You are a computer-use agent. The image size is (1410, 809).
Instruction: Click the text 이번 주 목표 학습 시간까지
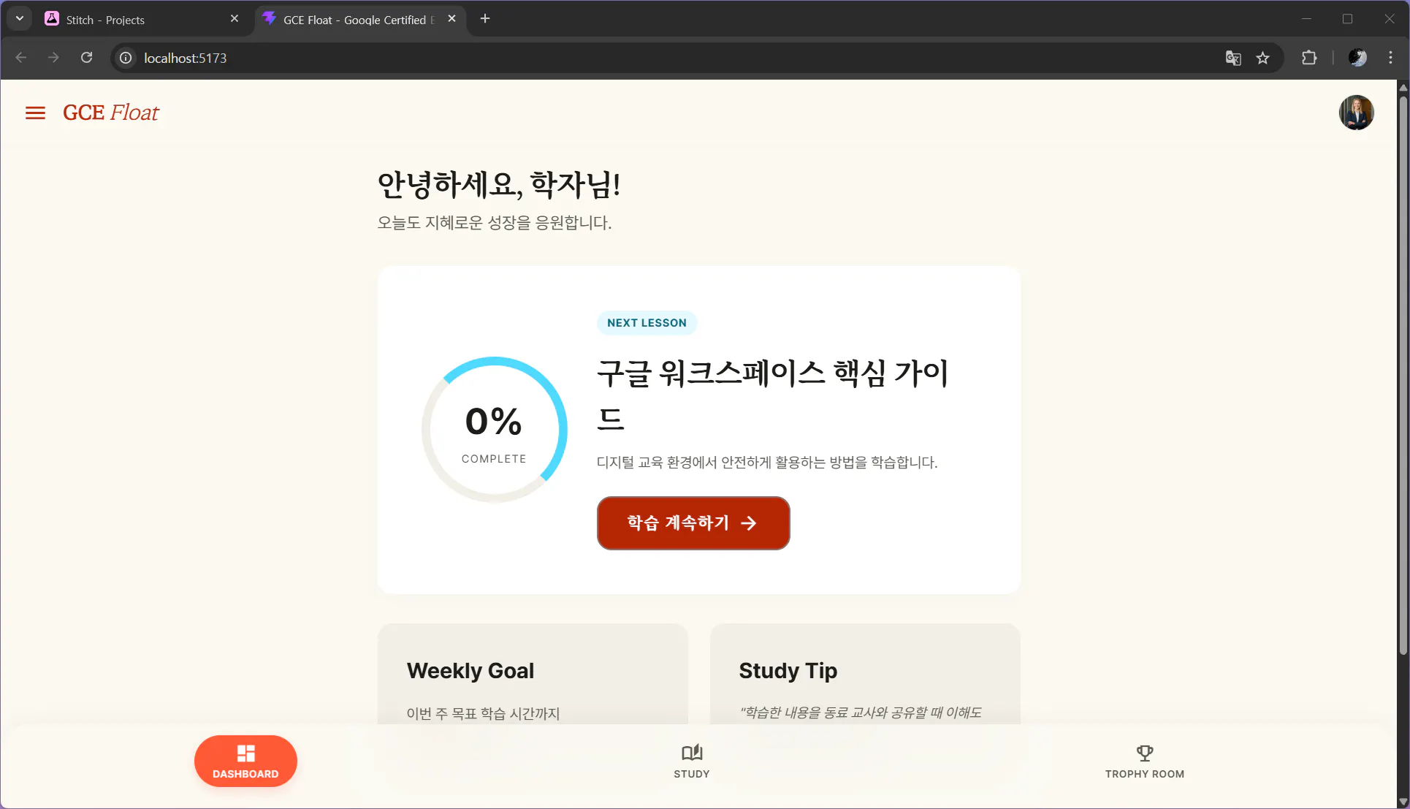coord(483,714)
